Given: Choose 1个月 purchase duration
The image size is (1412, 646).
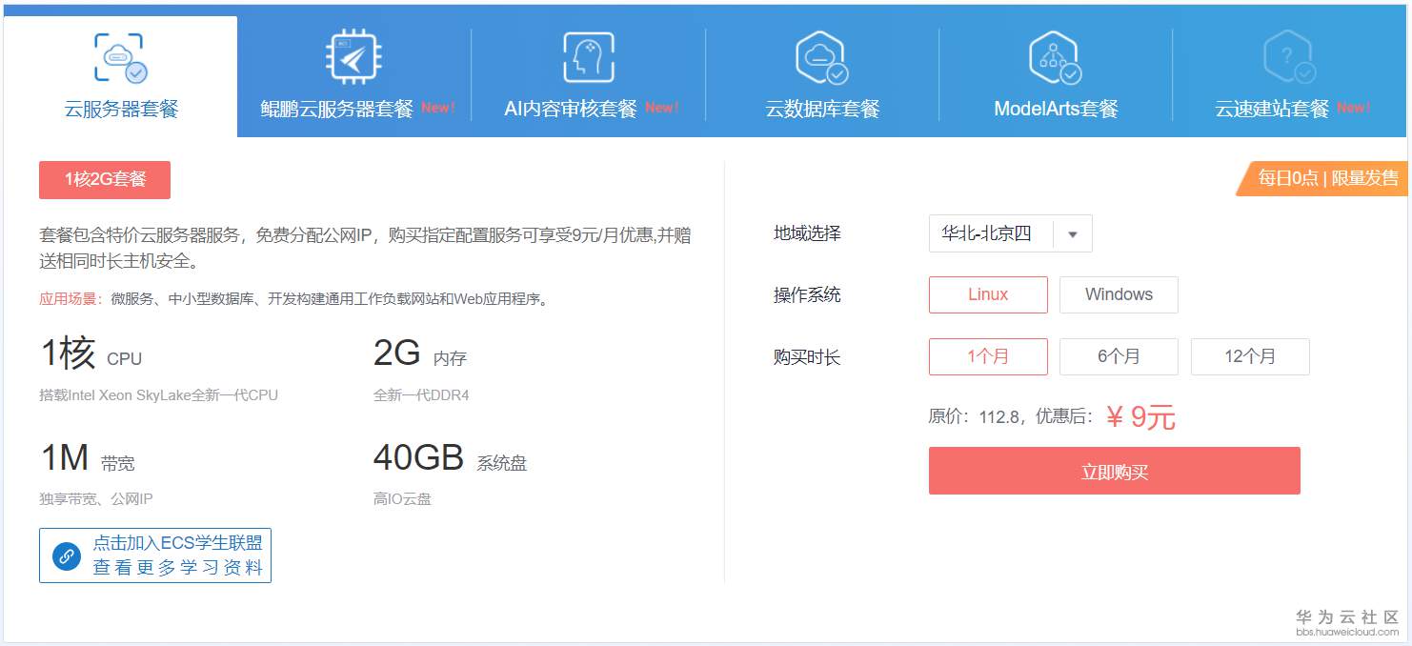Looking at the screenshot, I should [x=988, y=356].
